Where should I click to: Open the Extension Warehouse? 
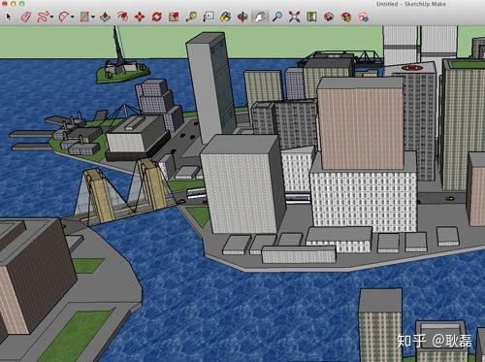[x=346, y=16]
